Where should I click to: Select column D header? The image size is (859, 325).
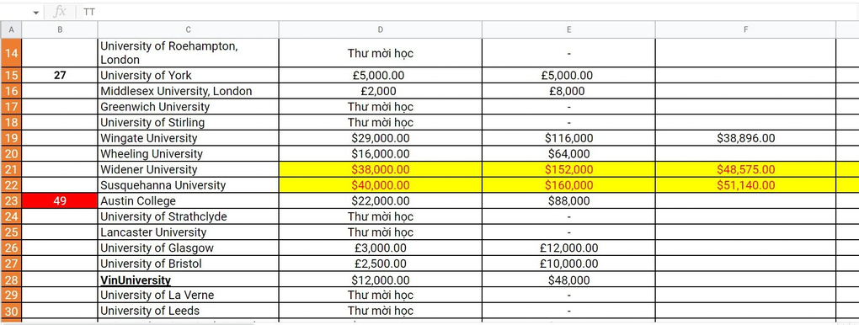coord(380,29)
